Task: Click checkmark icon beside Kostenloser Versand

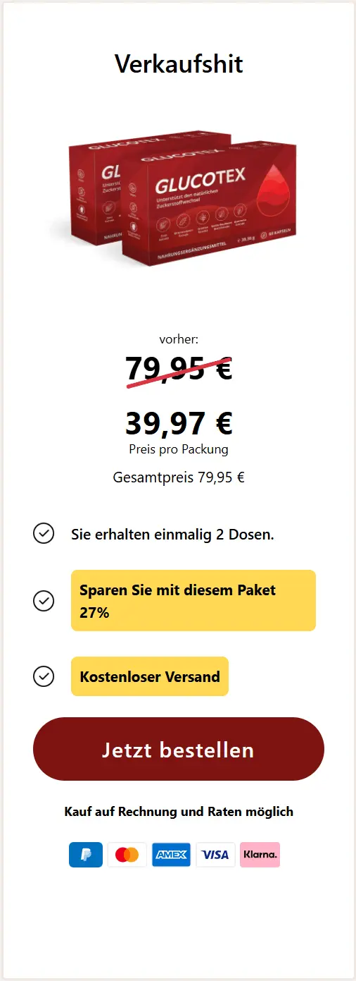Action: click(44, 676)
